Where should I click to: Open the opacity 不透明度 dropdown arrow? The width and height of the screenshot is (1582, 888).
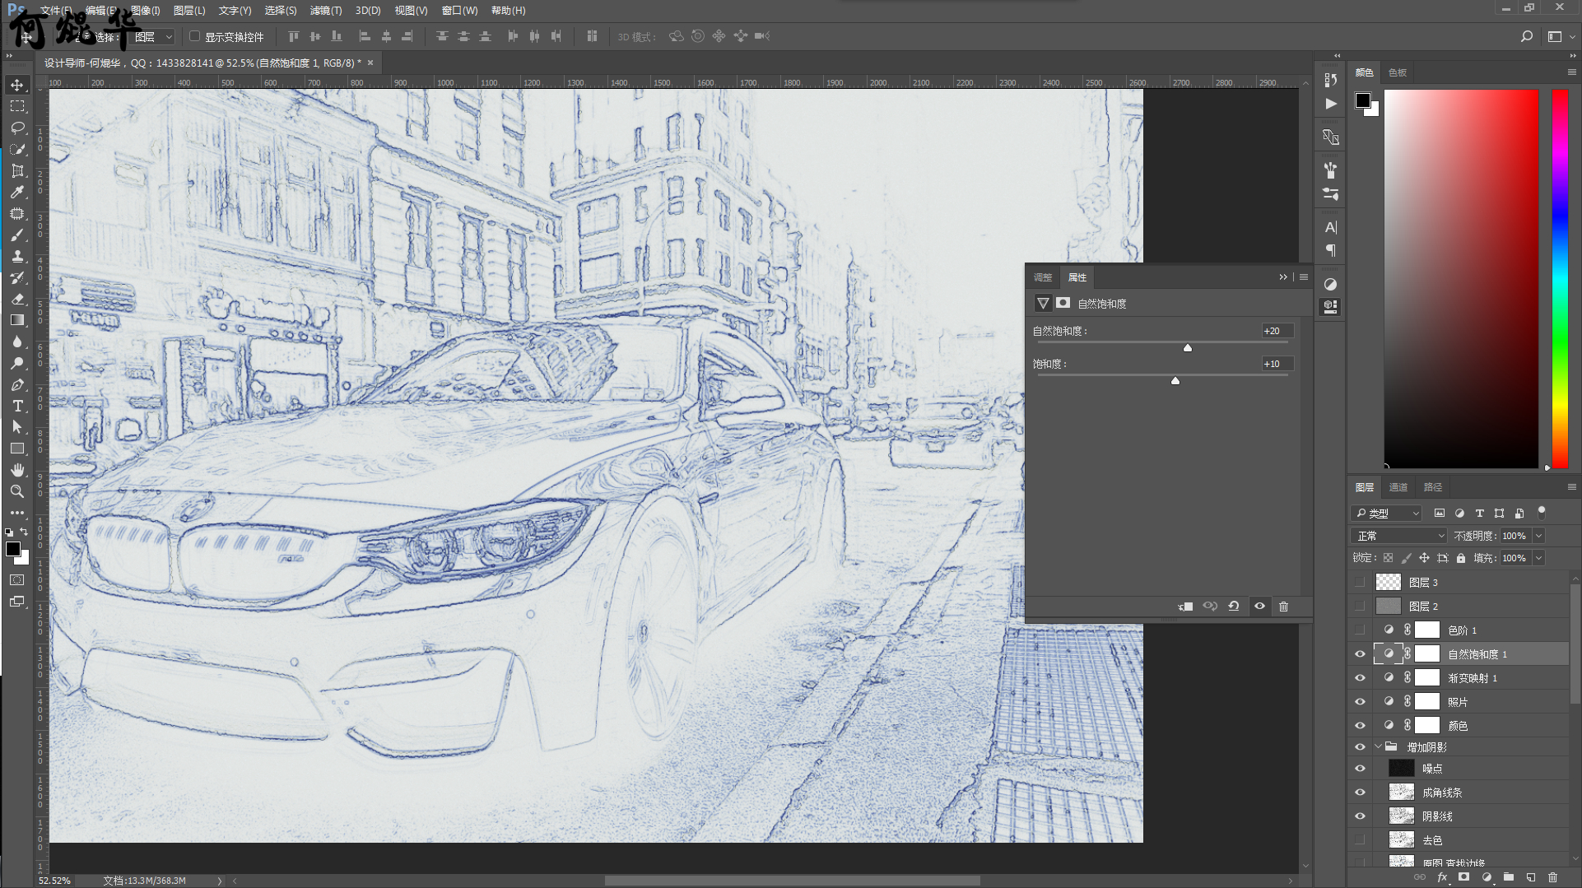[x=1538, y=536]
